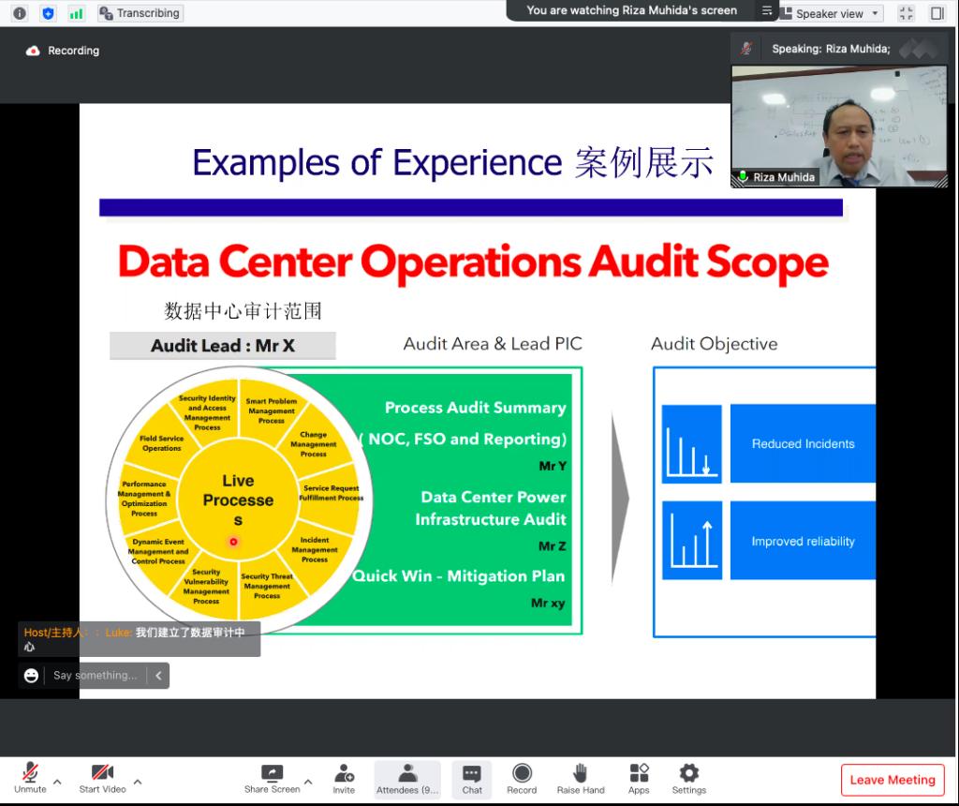Viewport: 959px width, 806px height.
Task: Show the Attendees list
Action: (x=407, y=777)
